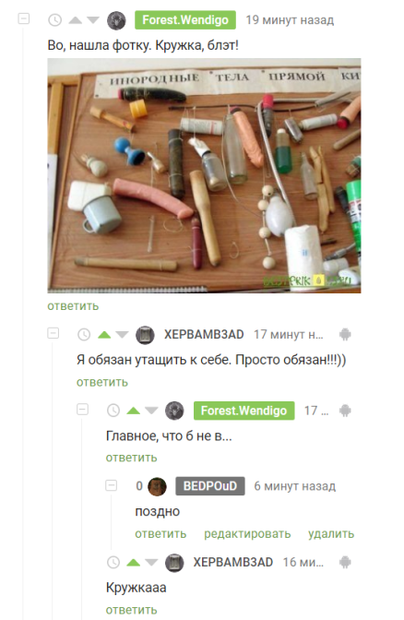Upvote the "Я обязан утащить к себе" comment

point(104,335)
